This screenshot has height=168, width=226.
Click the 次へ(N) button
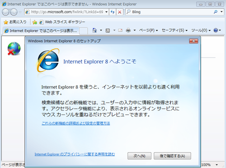point(139,156)
